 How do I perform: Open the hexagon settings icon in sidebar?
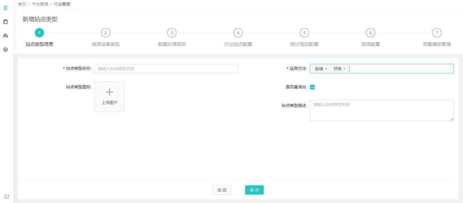[x=6, y=50]
